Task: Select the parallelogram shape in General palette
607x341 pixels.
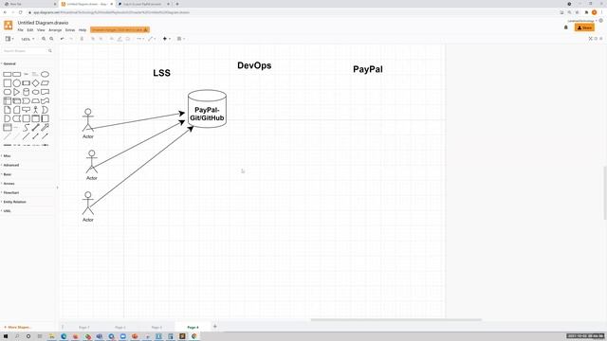Action: pos(45,83)
